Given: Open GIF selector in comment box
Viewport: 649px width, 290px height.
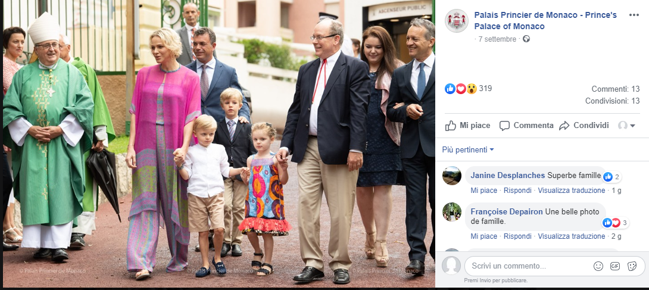Looking at the screenshot, I should 615,266.
